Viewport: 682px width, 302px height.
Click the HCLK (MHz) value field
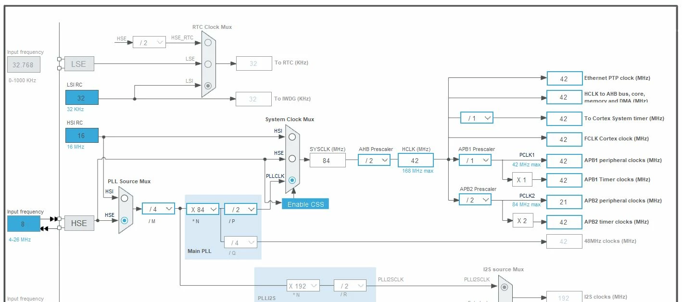pos(416,161)
